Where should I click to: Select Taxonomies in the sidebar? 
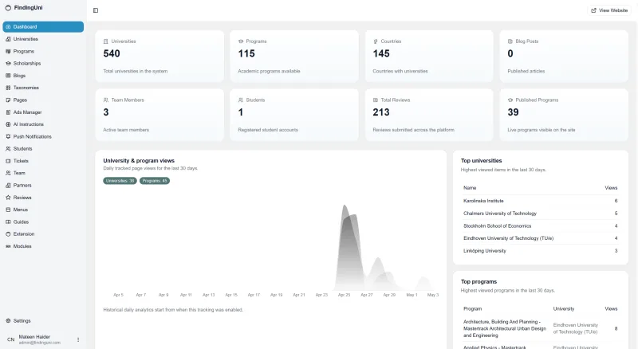pos(43,88)
